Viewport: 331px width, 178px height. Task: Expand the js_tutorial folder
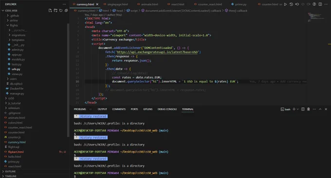click(14, 103)
